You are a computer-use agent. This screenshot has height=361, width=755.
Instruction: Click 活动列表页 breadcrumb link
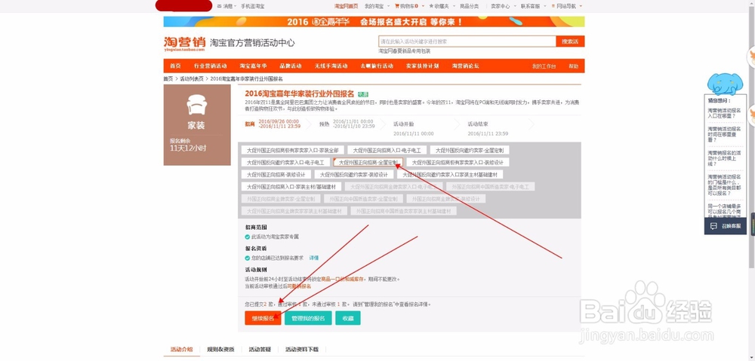[190, 79]
